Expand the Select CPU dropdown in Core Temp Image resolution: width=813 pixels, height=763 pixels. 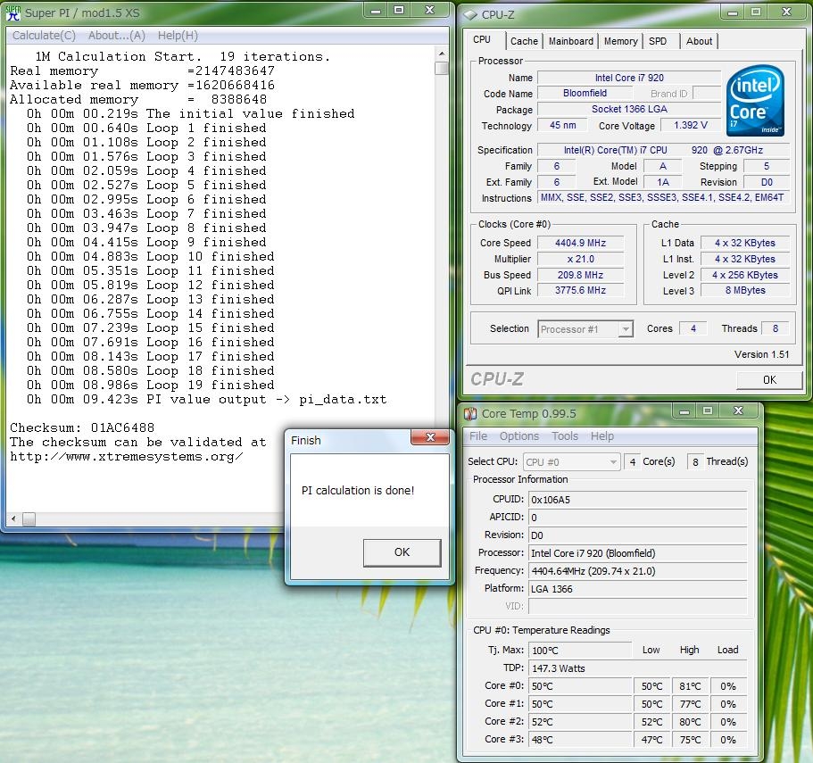[613, 462]
